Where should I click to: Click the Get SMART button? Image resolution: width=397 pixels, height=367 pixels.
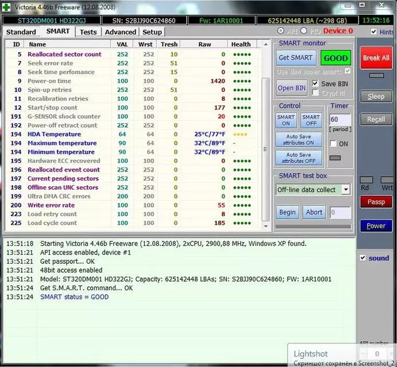[296, 58]
